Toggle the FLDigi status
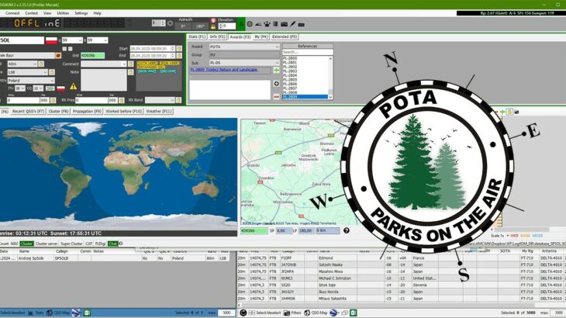Viewport: 566px width, 318px height. pyautogui.click(x=100, y=244)
